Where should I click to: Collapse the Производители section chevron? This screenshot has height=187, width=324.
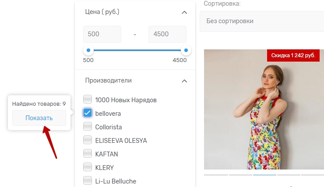point(184,81)
